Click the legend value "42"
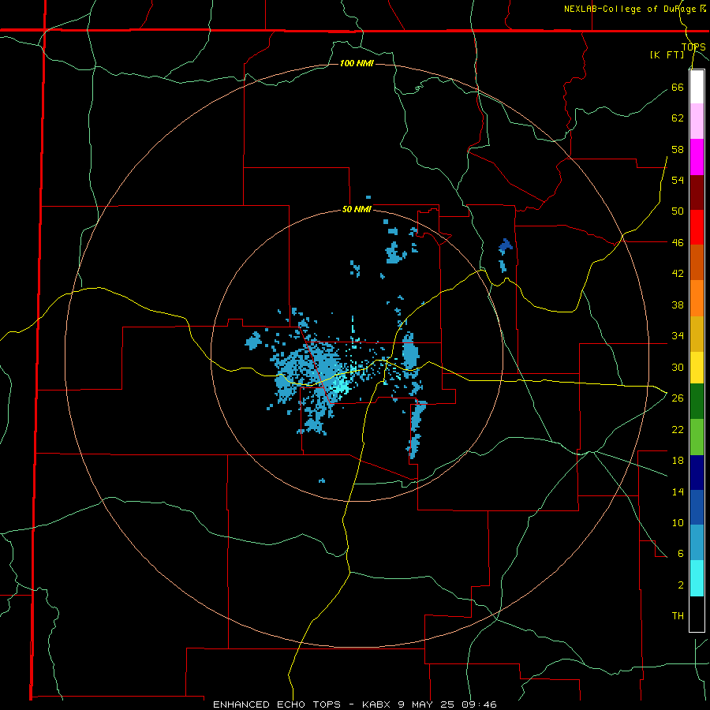 click(678, 274)
